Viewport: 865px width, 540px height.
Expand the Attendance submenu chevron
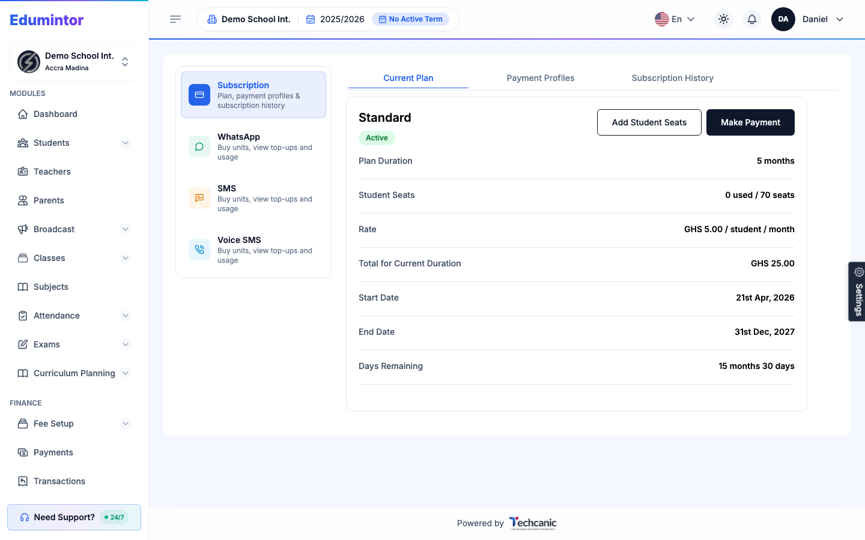pos(126,316)
